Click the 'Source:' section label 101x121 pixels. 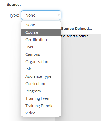click(14, 5)
